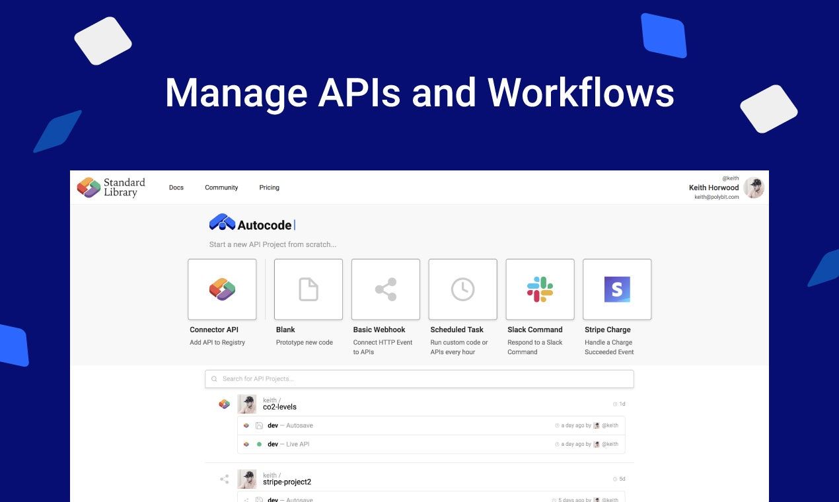Open the Community menu item
This screenshot has width=839, height=502.
[221, 188]
